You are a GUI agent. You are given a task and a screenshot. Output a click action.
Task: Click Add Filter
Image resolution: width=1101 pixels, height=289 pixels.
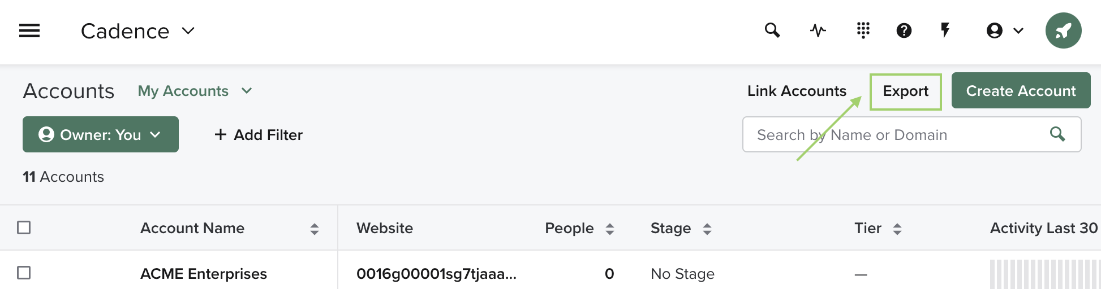tap(259, 135)
